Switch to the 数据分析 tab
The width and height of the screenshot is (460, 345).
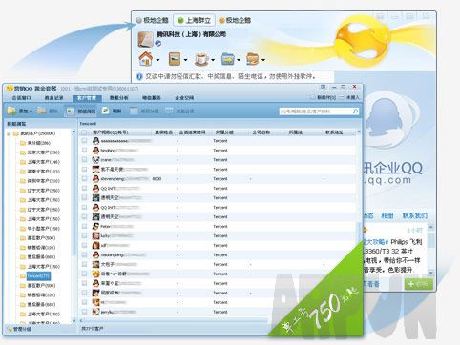point(119,98)
